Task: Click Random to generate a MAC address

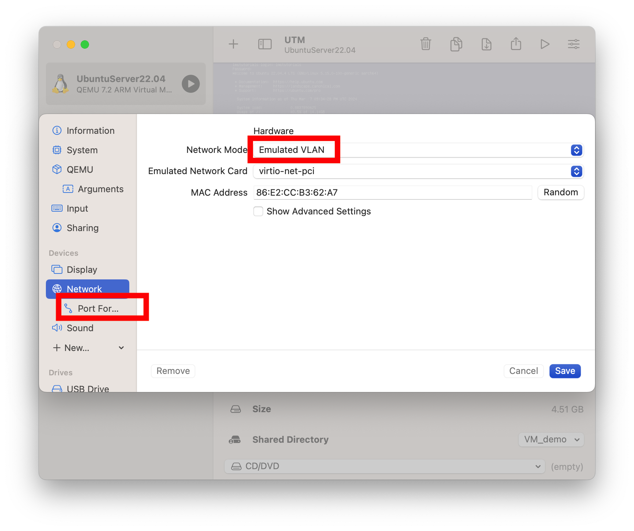Action: click(x=561, y=193)
